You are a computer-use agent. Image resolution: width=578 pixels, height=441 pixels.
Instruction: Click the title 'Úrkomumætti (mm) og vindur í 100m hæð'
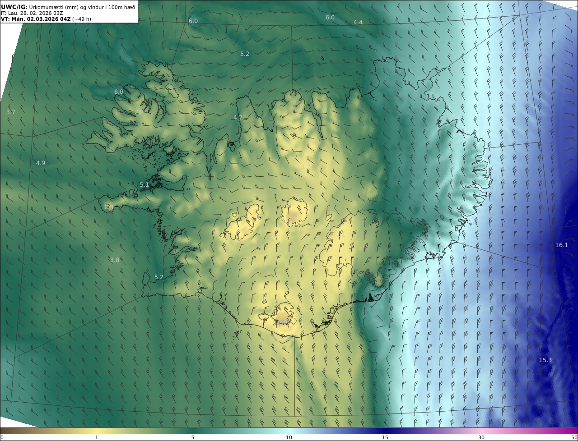(82, 7)
